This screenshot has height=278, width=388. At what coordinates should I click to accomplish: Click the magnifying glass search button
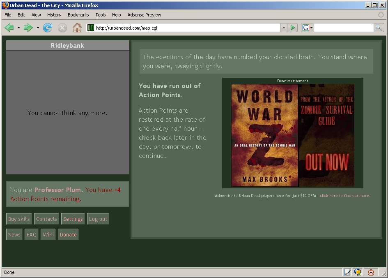click(379, 28)
